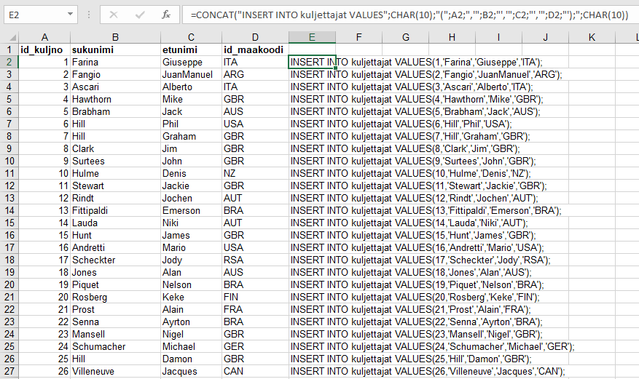Click the INSERT statement for Farina
639x379 pixels.
tap(417, 63)
